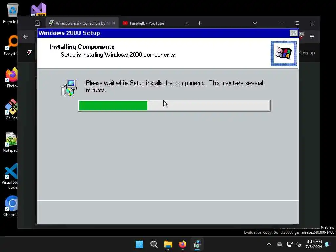Close the Windows 2000 Setup dialog

click(x=294, y=33)
